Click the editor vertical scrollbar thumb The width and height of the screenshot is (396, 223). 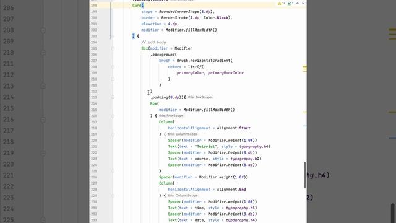click(304, 175)
